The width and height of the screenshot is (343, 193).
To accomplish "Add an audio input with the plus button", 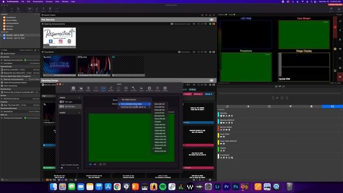I will coord(79,113).
